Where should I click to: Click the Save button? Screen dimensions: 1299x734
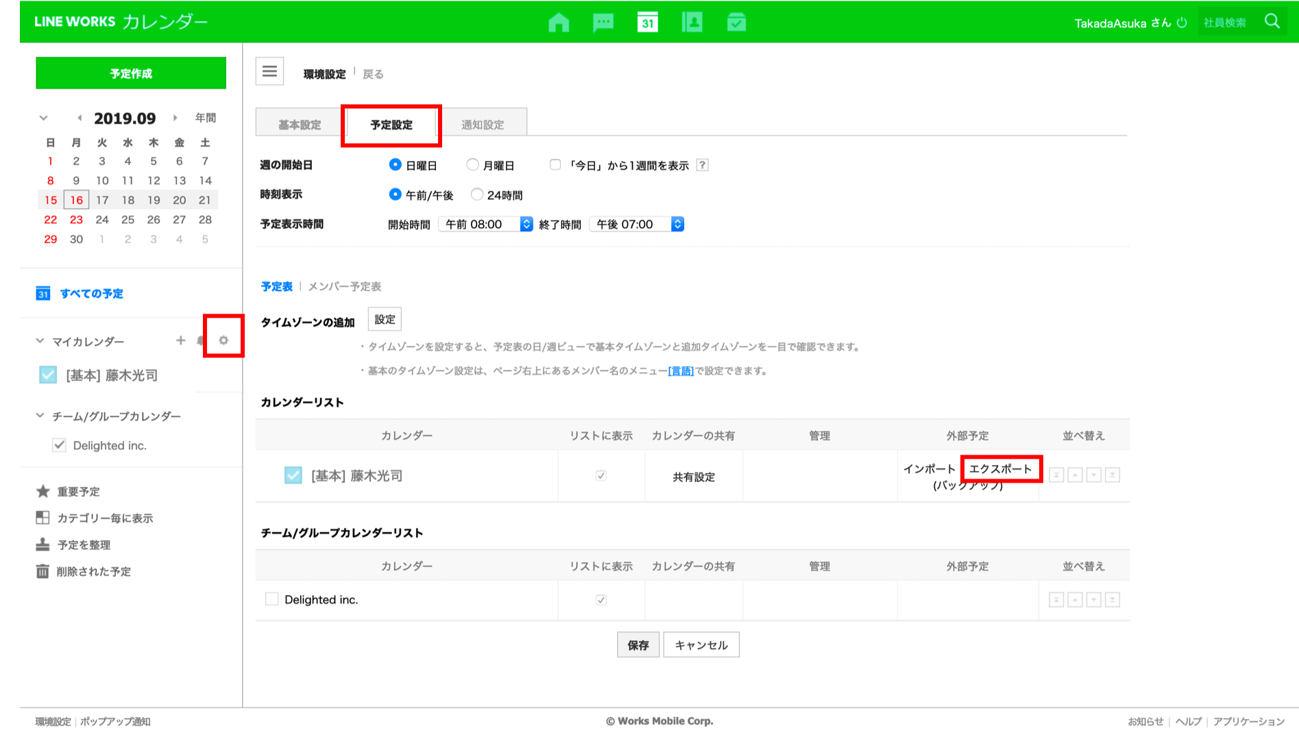[x=638, y=645]
